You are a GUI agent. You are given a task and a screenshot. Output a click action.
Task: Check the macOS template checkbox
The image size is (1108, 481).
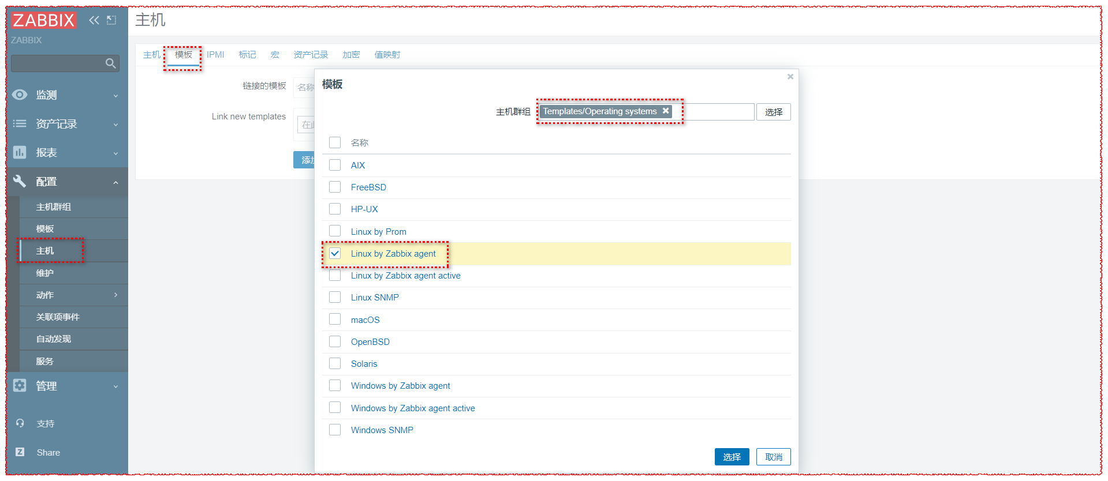click(335, 320)
